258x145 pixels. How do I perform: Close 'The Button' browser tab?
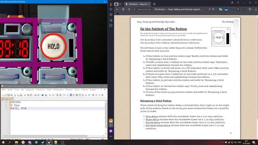(x=149, y=4)
